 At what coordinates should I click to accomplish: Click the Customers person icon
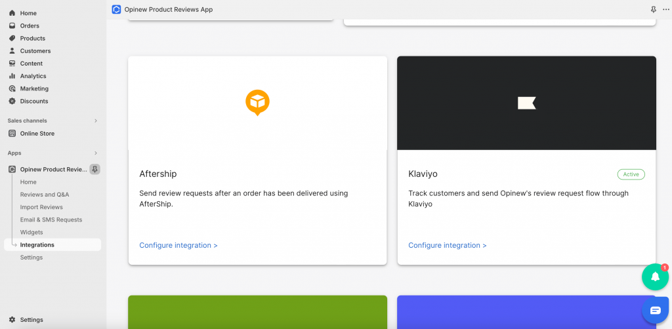point(12,51)
